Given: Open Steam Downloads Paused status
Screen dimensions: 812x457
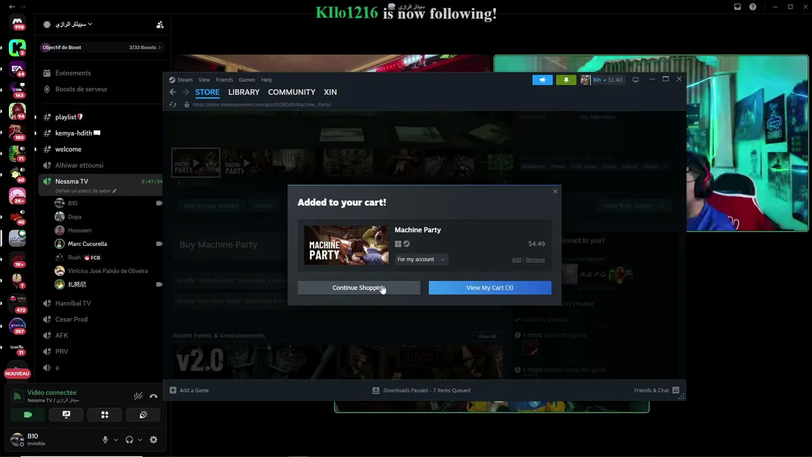Looking at the screenshot, I should [421, 390].
